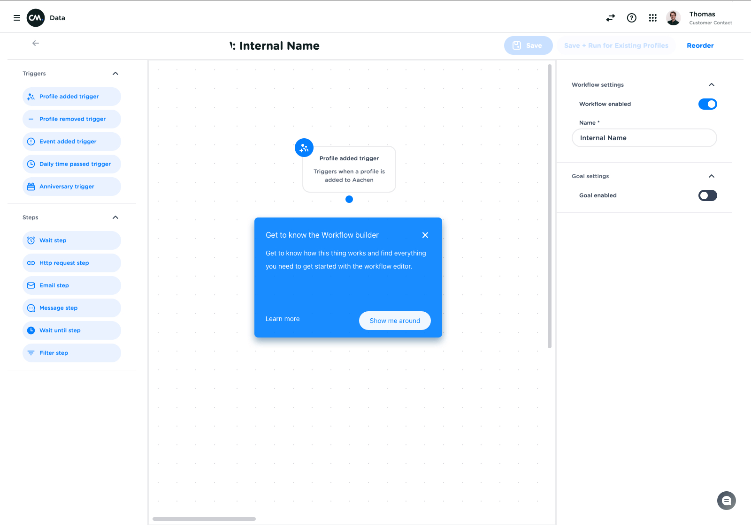Click Save + Run for Existing Profiles
The image size is (751, 525).
click(616, 45)
